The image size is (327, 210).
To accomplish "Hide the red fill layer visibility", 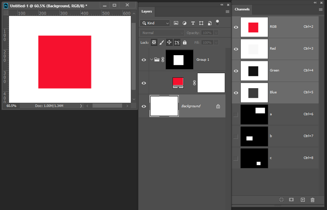I will point(144,83).
